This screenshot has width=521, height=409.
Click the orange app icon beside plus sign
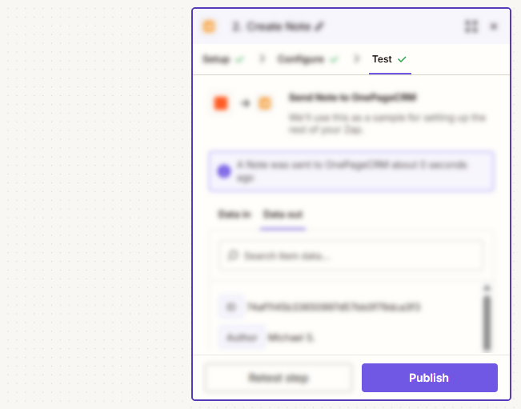tap(265, 103)
